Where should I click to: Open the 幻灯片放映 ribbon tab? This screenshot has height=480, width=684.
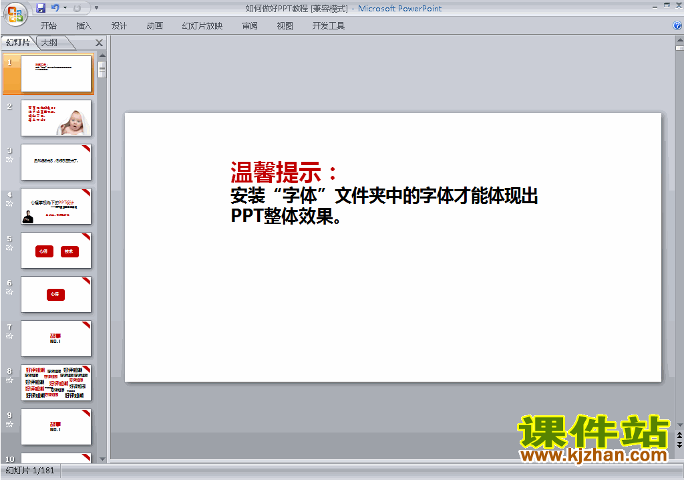pyautogui.click(x=202, y=26)
